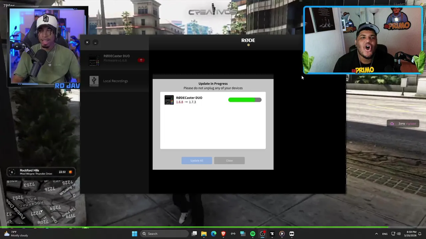Viewport: 426px width, 239px height.
Task: Open the RØDE app taskbar icon
Action: tap(292, 234)
